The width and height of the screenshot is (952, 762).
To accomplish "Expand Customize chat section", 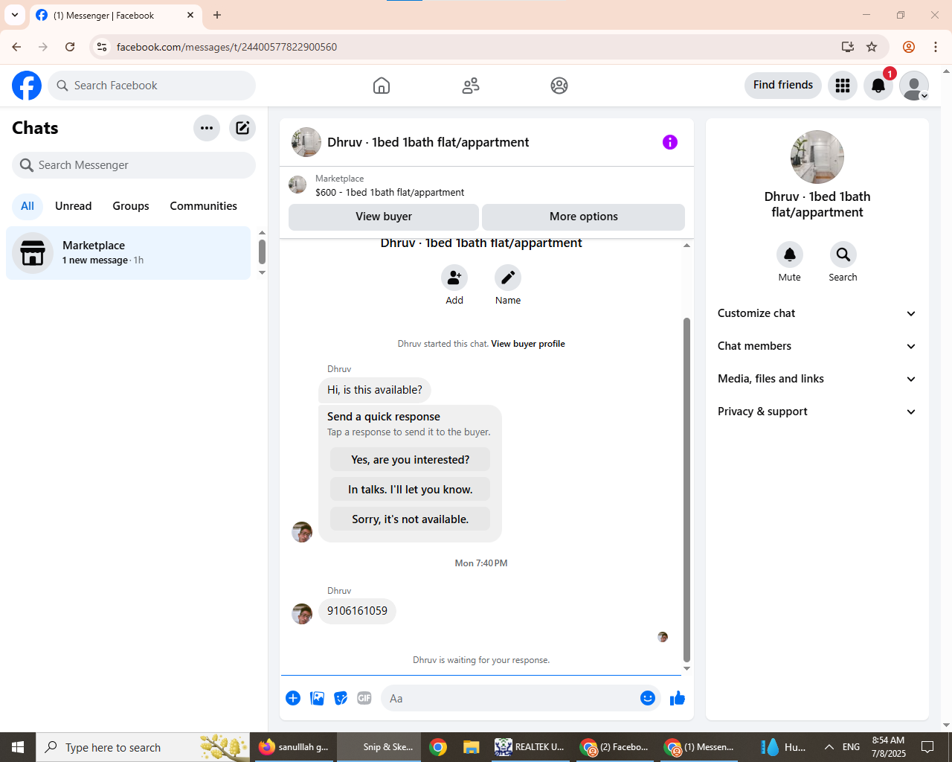I will [817, 313].
